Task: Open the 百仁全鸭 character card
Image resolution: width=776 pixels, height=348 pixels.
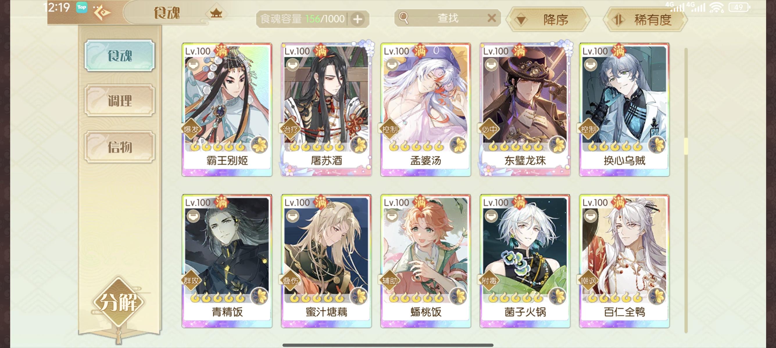Action: click(x=624, y=261)
